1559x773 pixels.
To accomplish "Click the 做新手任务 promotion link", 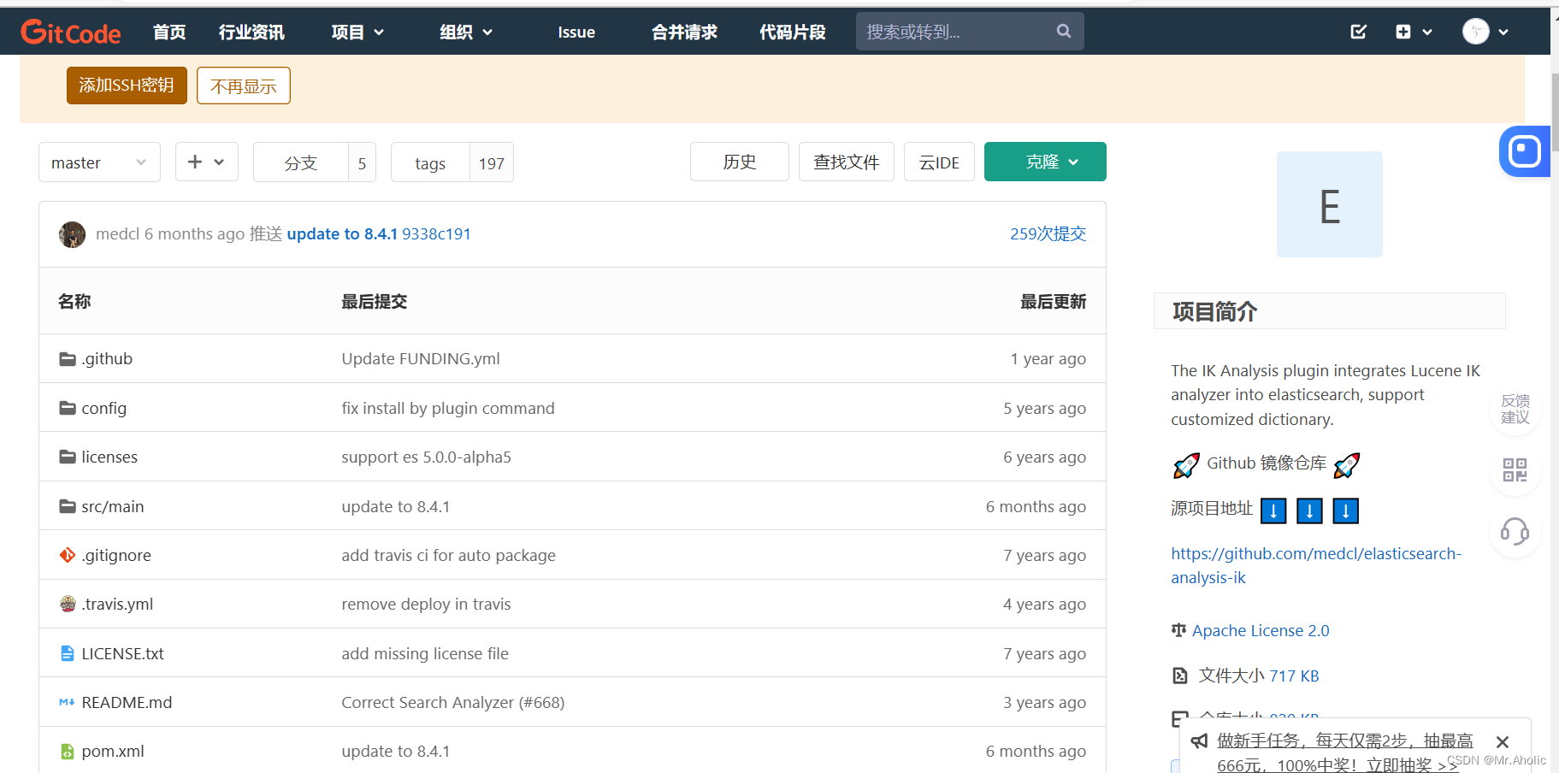I will coord(1345,752).
